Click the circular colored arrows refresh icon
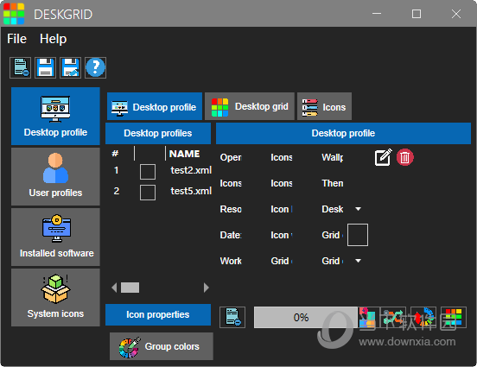Viewport: 477px width, 367px height. click(x=423, y=317)
